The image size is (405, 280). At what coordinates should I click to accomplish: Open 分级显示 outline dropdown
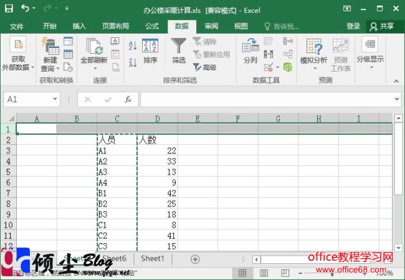tap(370, 53)
